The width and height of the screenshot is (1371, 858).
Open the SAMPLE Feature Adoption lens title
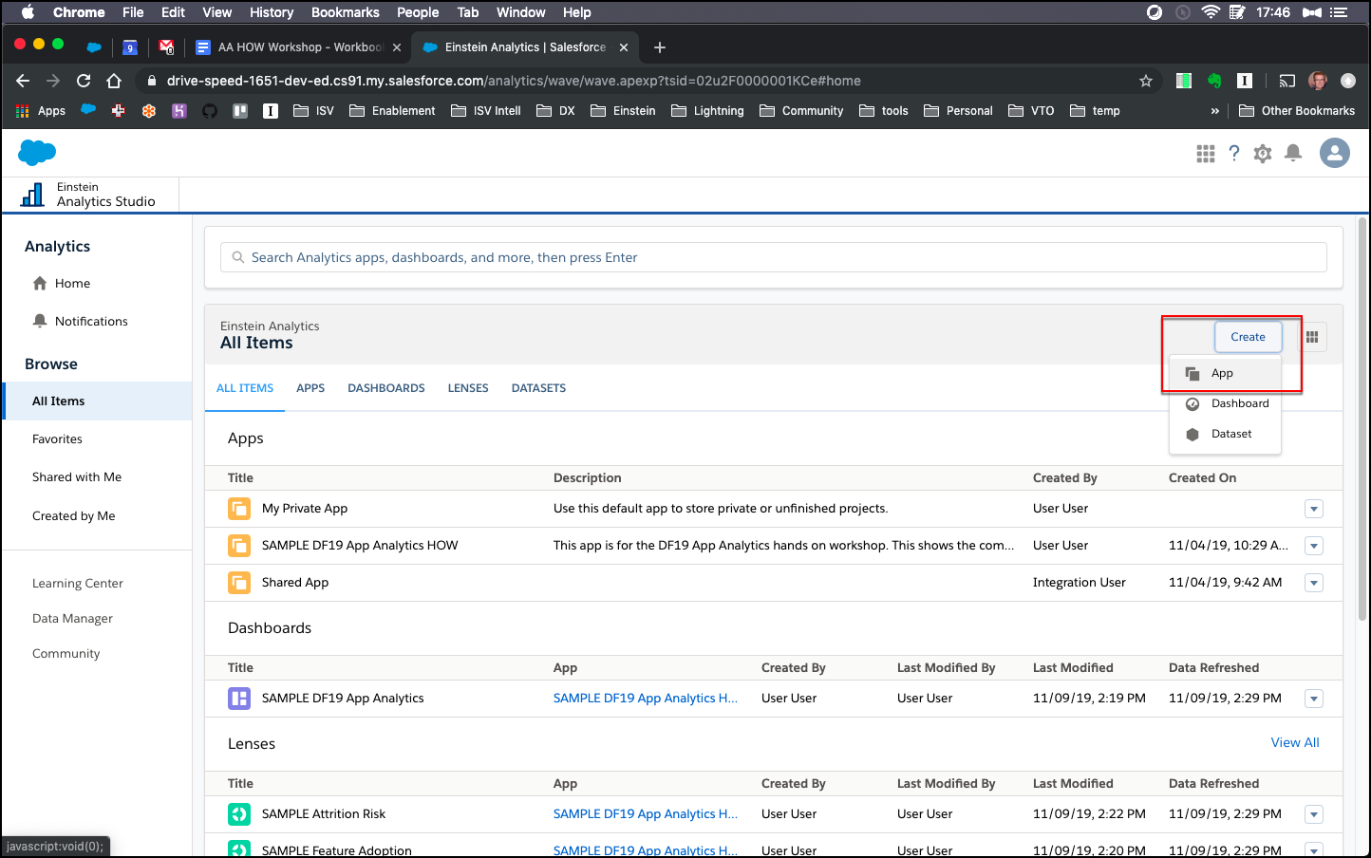337,850
